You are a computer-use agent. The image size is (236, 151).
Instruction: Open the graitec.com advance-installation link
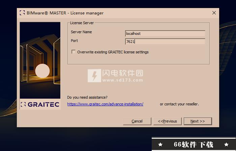[x=105, y=104]
